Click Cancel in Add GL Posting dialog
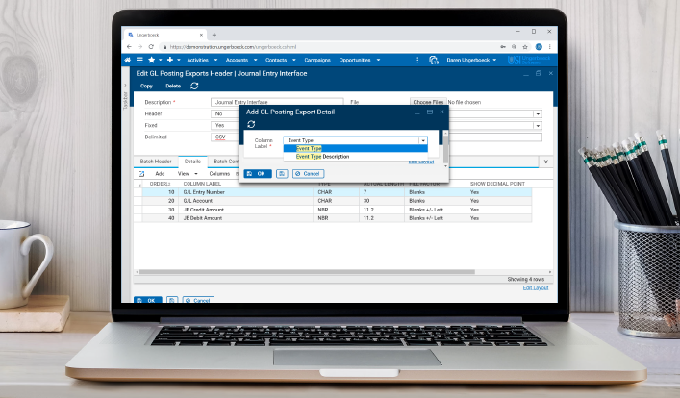The height and width of the screenshot is (398, 680). (x=309, y=174)
